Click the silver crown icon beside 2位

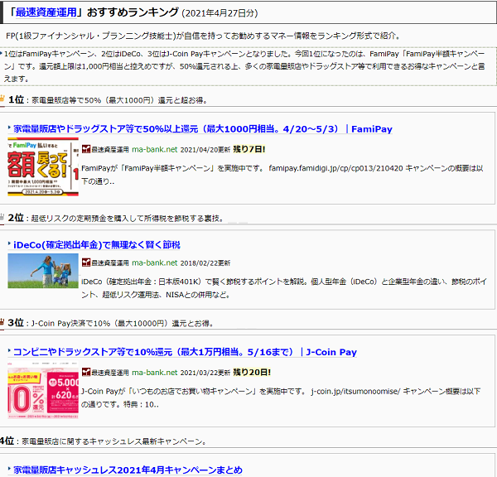tap(2, 217)
